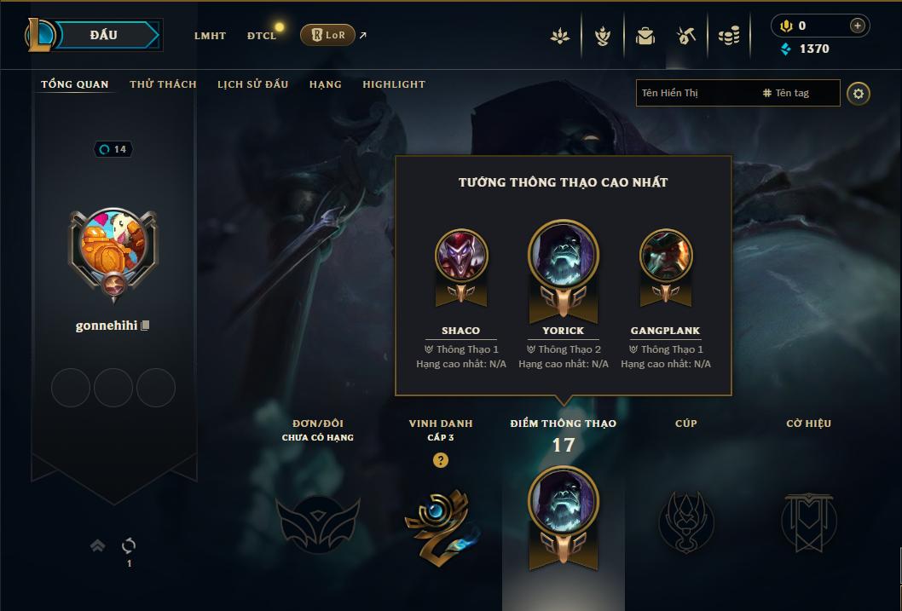Click the plus icon to buy RP
902x611 pixels.
(x=857, y=26)
